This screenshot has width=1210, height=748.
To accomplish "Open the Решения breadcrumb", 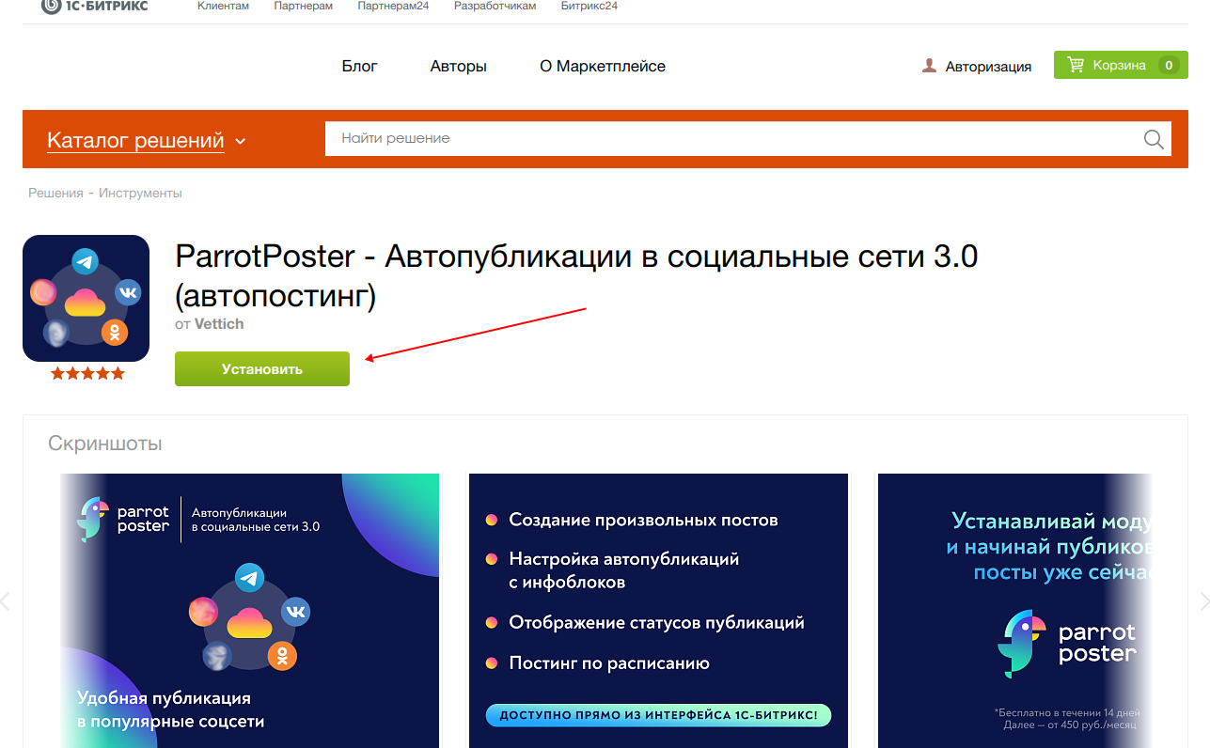I will [x=55, y=193].
